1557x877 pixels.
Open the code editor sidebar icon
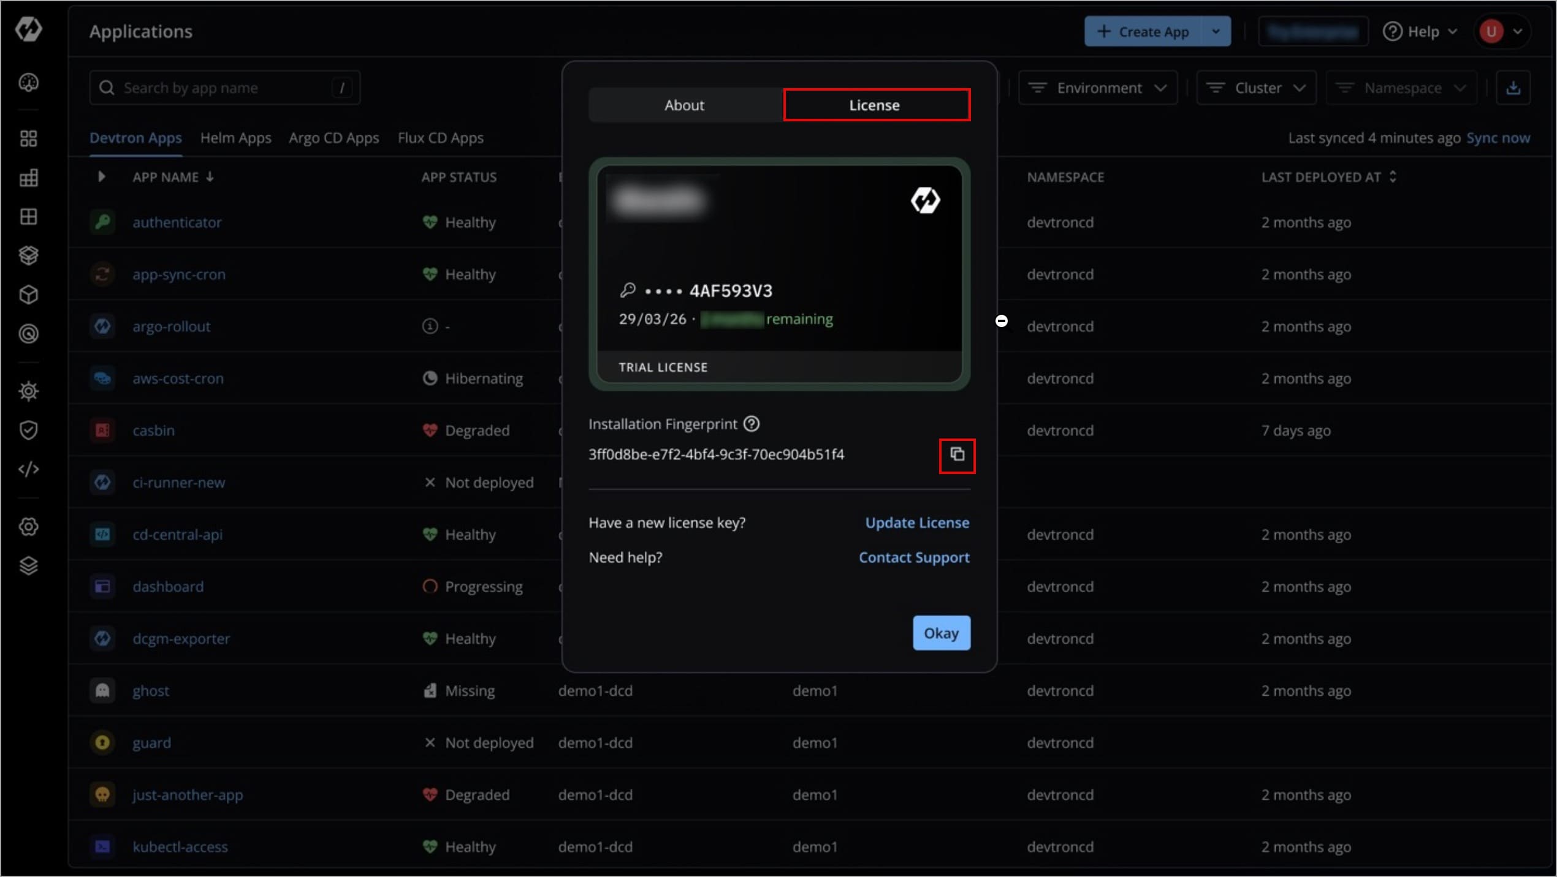[29, 470]
